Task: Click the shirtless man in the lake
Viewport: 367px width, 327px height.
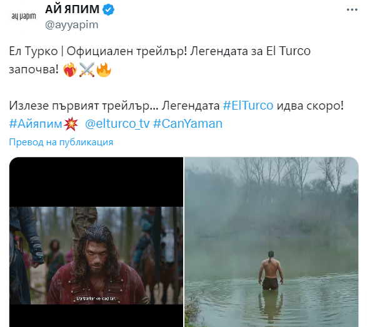Action: pyautogui.click(x=271, y=271)
